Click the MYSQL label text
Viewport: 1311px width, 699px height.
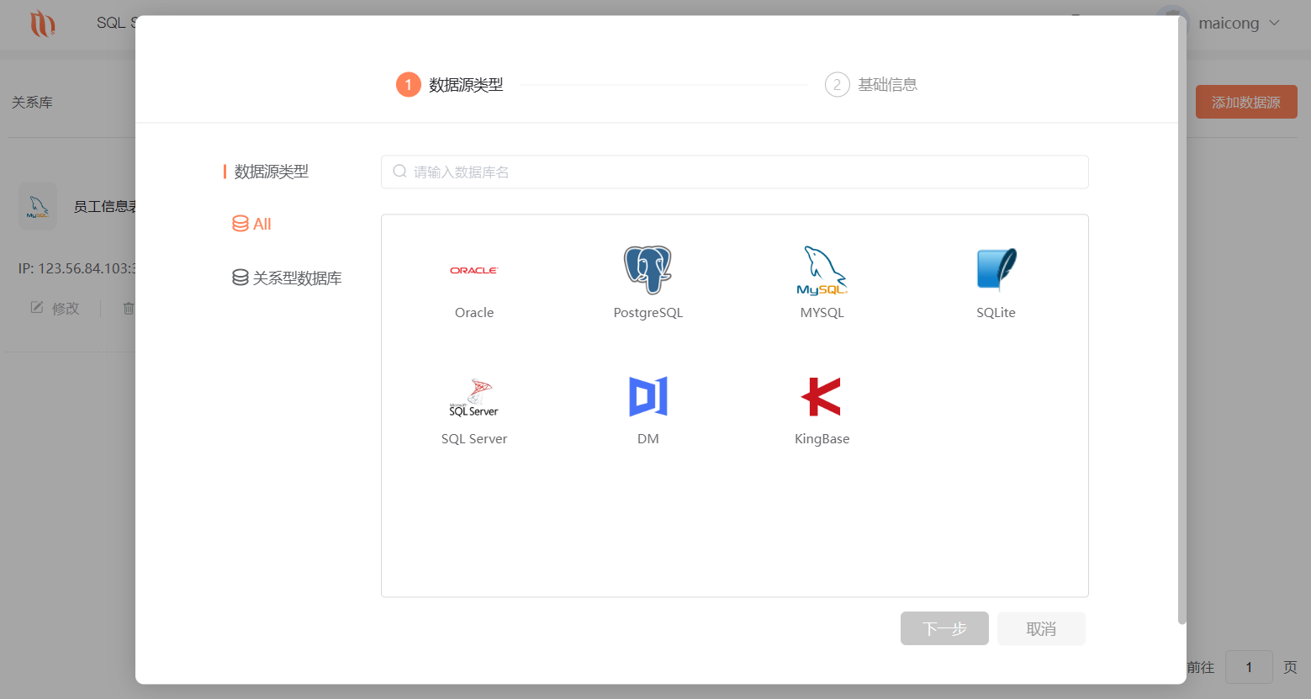point(822,312)
